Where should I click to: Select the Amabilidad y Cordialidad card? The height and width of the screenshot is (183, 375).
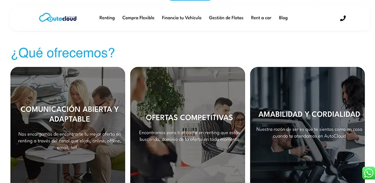coord(307,125)
